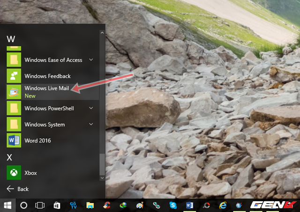The width and height of the screenshot is (300, 212).
Task: Expand the Windows PowerShell folder
Action: coord(91,108)
